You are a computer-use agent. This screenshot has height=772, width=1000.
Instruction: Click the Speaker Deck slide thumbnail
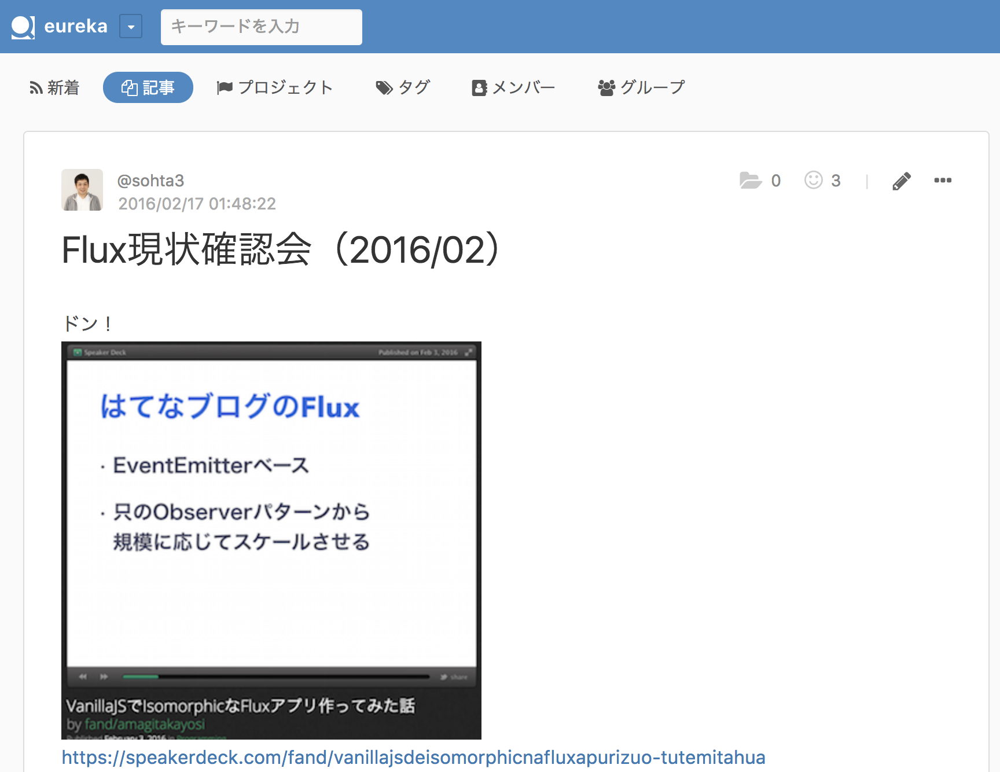tap(271, 541)
